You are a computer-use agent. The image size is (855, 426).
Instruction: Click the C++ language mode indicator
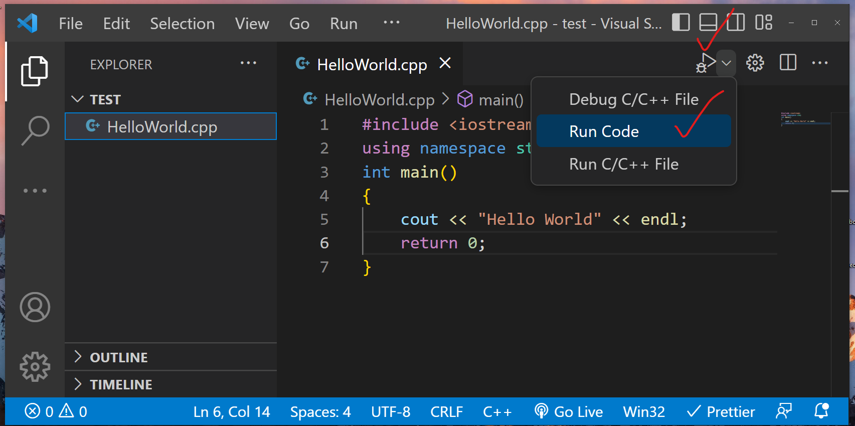[x=497, y=412]
